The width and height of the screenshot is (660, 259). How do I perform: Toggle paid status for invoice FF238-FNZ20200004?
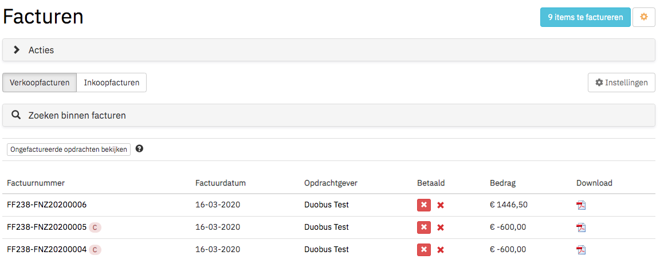pyautogui.click(x=424, y=250)
